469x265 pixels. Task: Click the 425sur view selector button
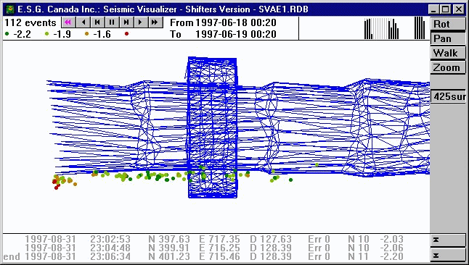click(x=448, y=97)
